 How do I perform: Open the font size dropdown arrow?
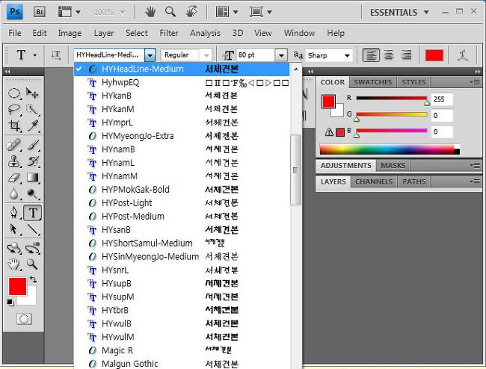[x=281, y=55]
